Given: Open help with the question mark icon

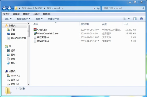Looking at the screenshot, I should click(141, 19).
